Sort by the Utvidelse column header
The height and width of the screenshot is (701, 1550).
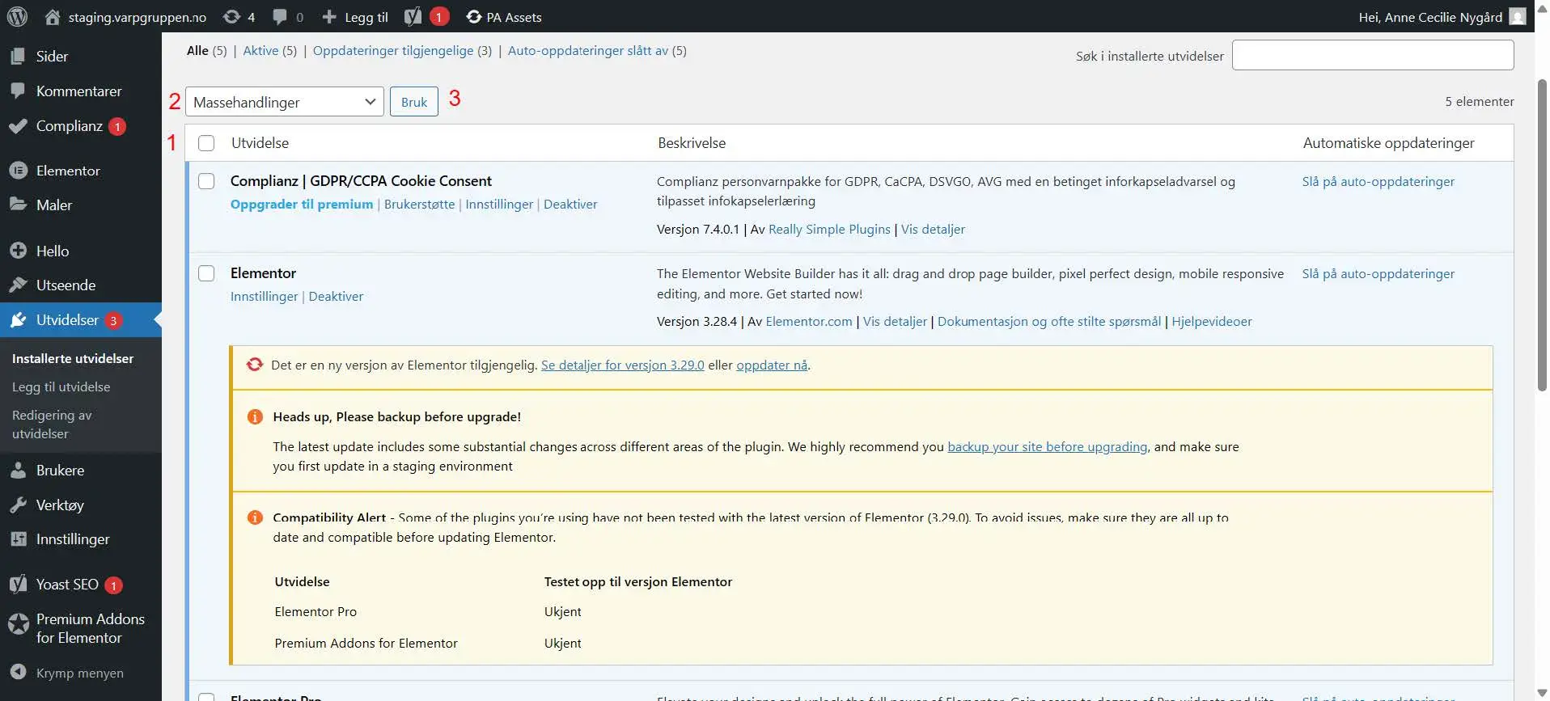click(260, 143)
